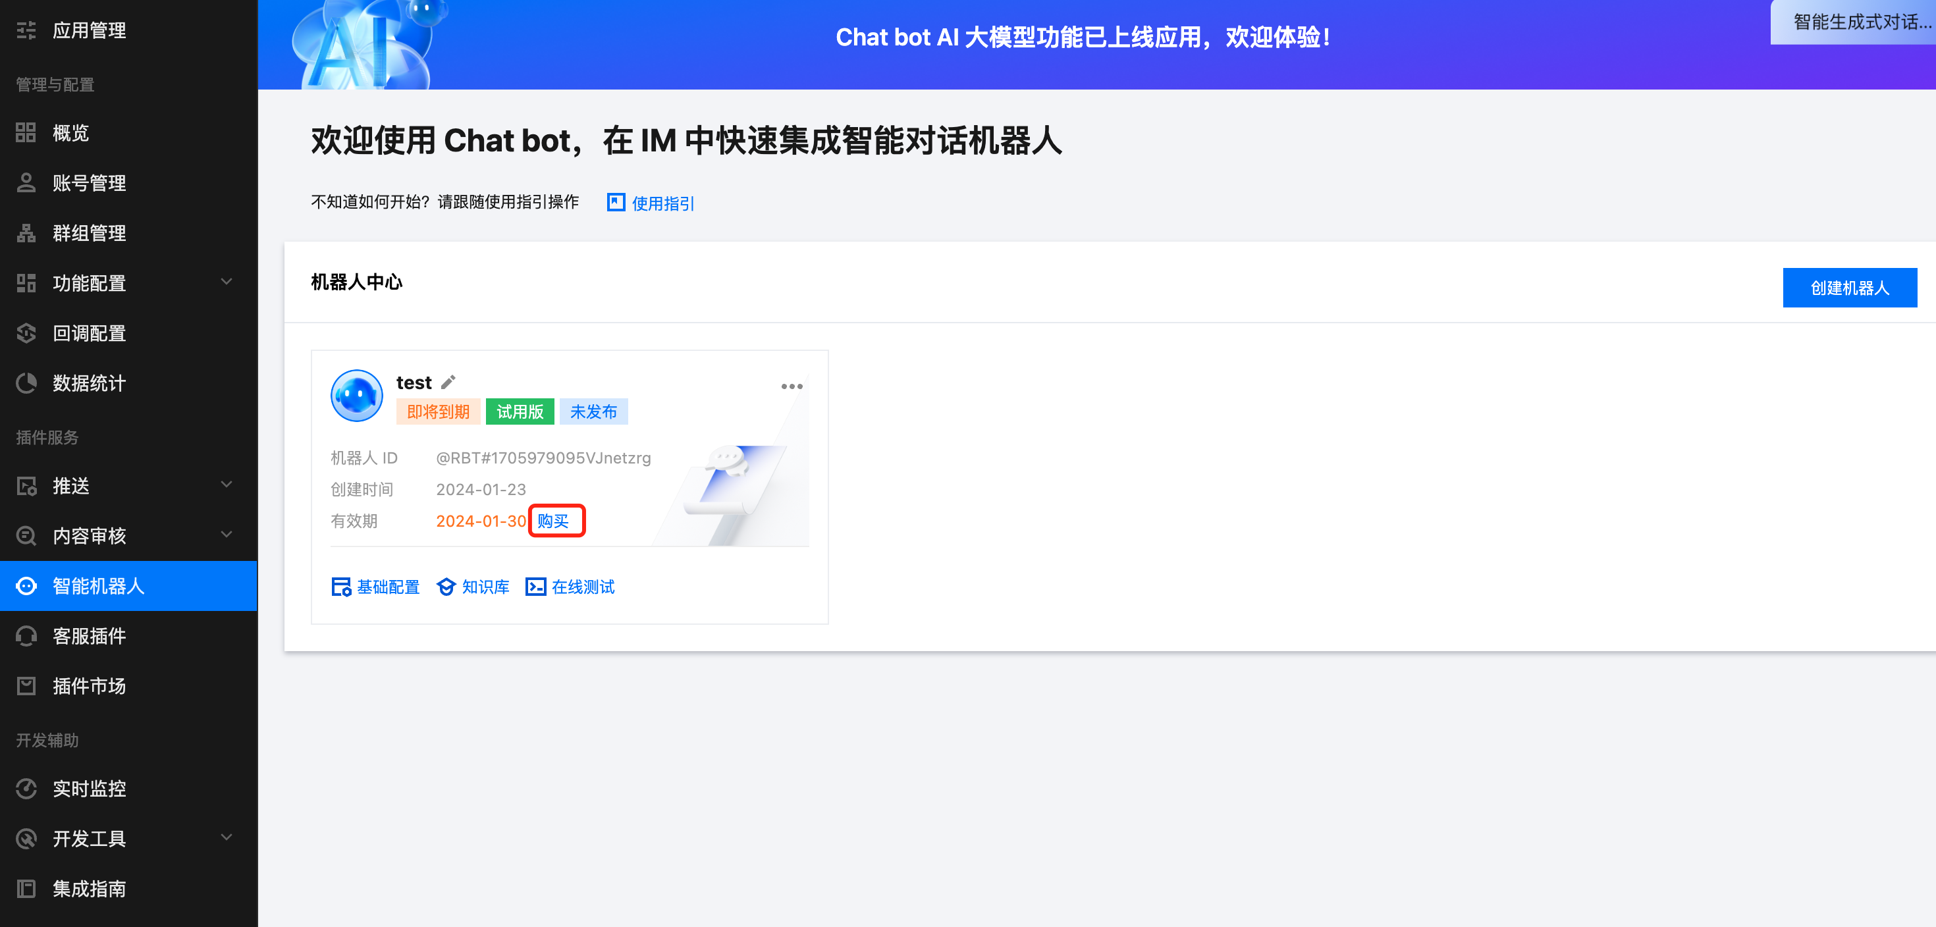Open the 使用指引 link

coord(663,203)
